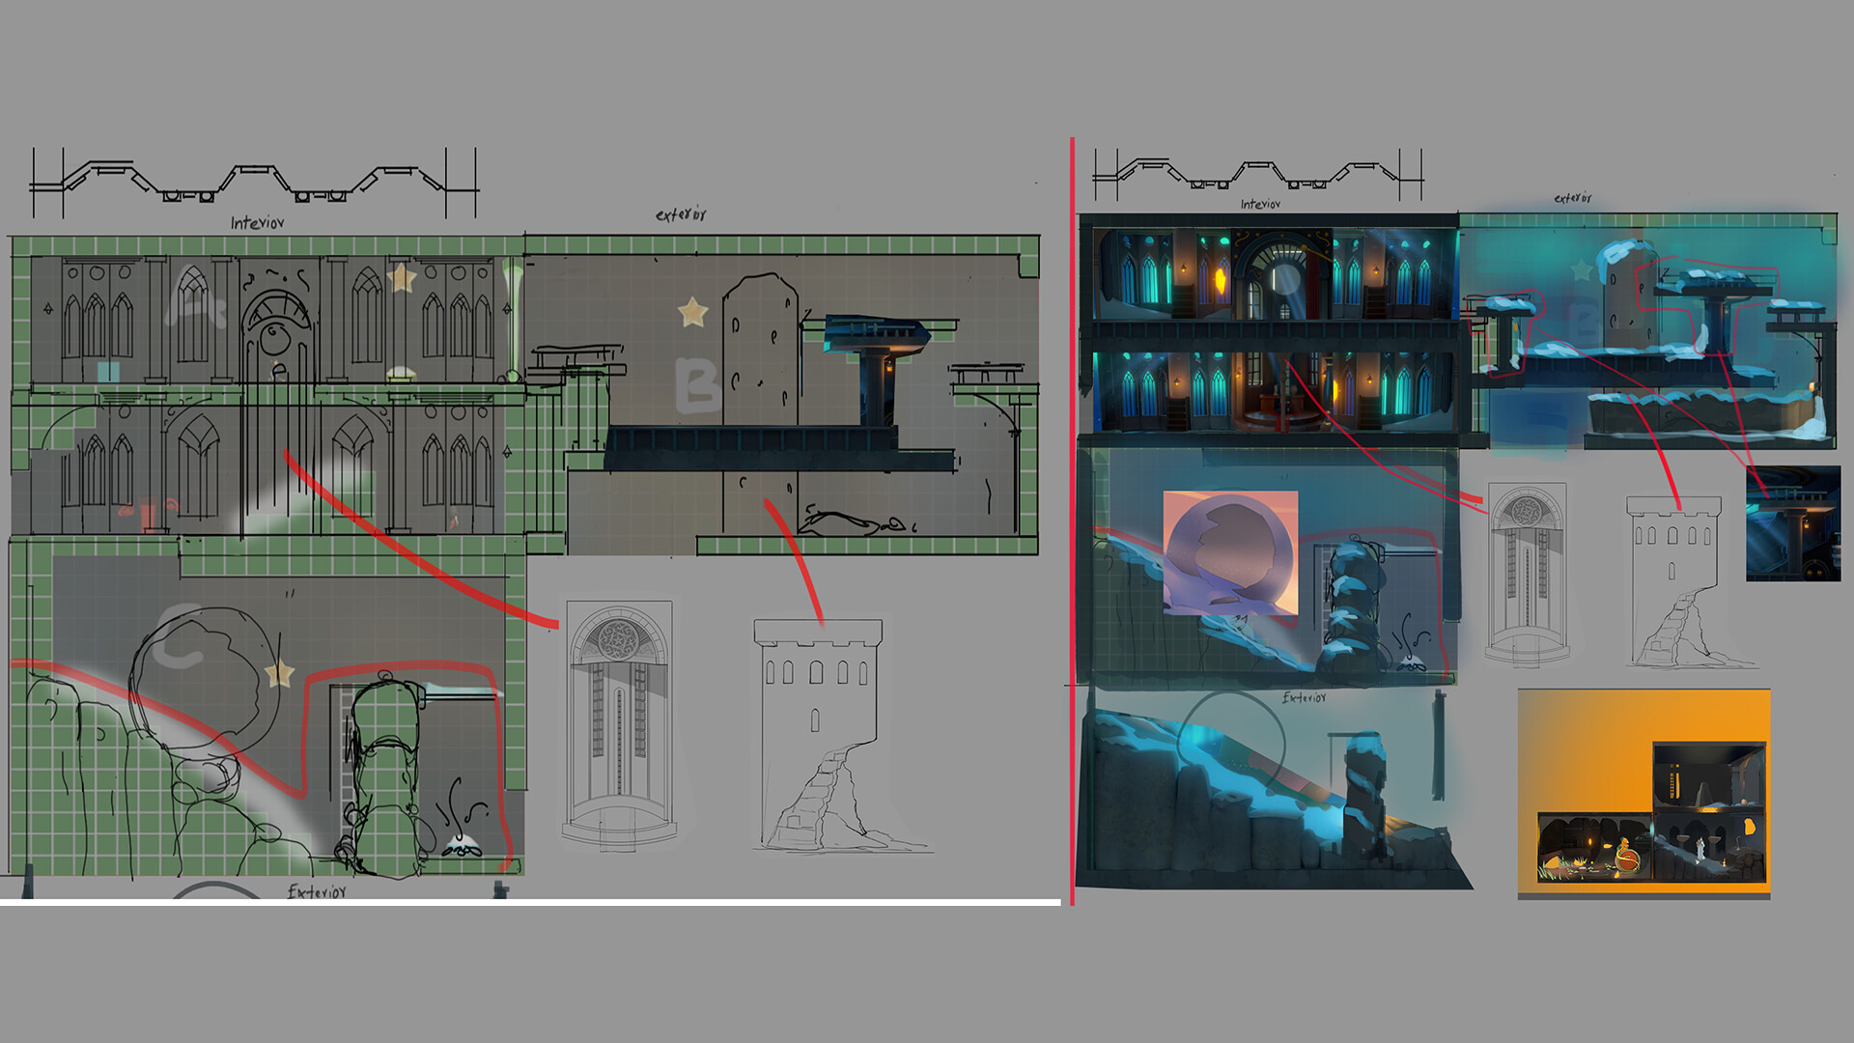Click the star next to letter B
Image resolution: width=1854 pixels, height=1043 pixels.
[x=692, y=312]
